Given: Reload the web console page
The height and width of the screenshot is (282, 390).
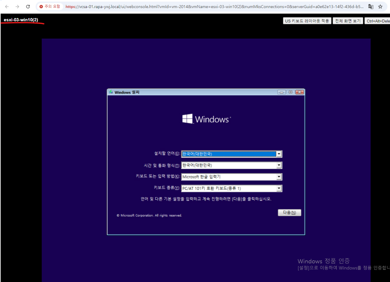Looking at the screenshot, I should click(28, 6).
